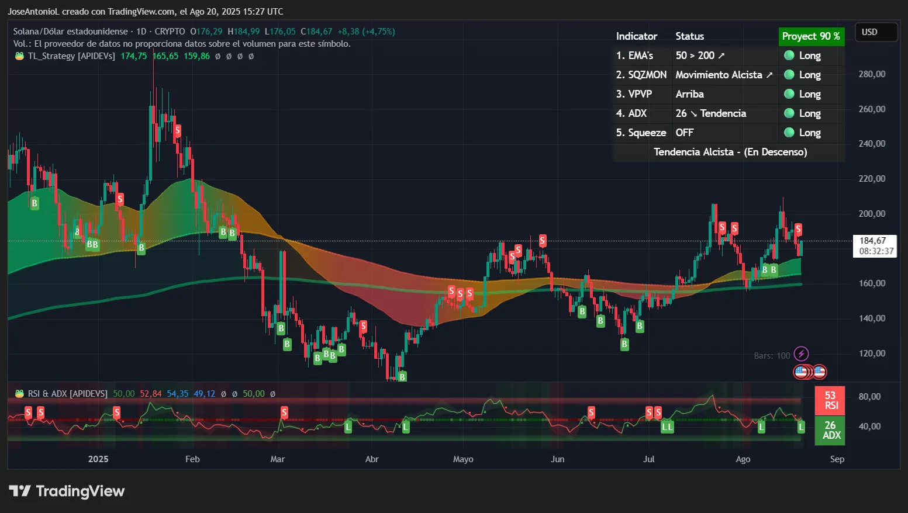Click the green Proyect 90 % button

812,36
